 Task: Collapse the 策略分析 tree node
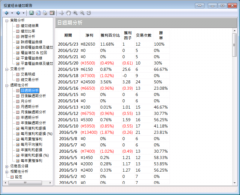7,21
